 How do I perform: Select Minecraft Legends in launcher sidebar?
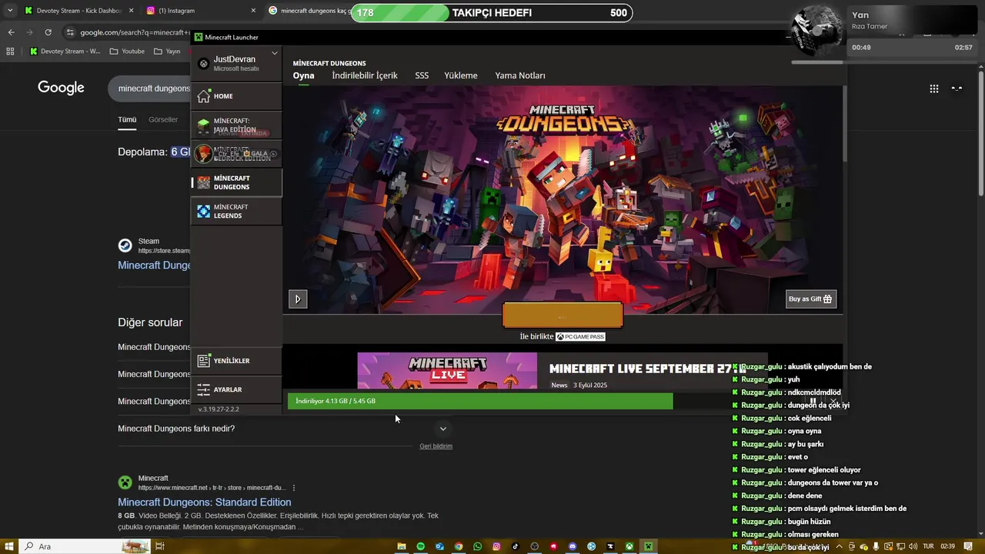pyautogui.click(x=236, y=212)
